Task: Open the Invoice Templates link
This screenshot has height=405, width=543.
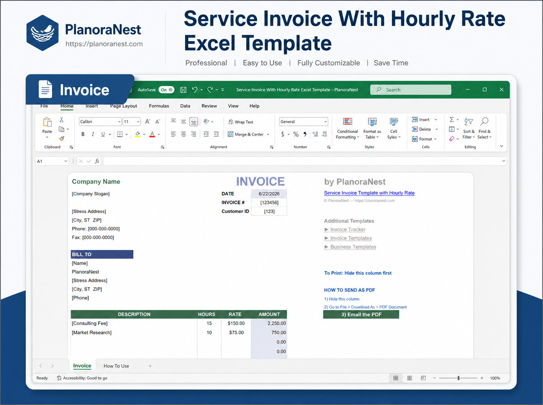Action: coord(351,238)
